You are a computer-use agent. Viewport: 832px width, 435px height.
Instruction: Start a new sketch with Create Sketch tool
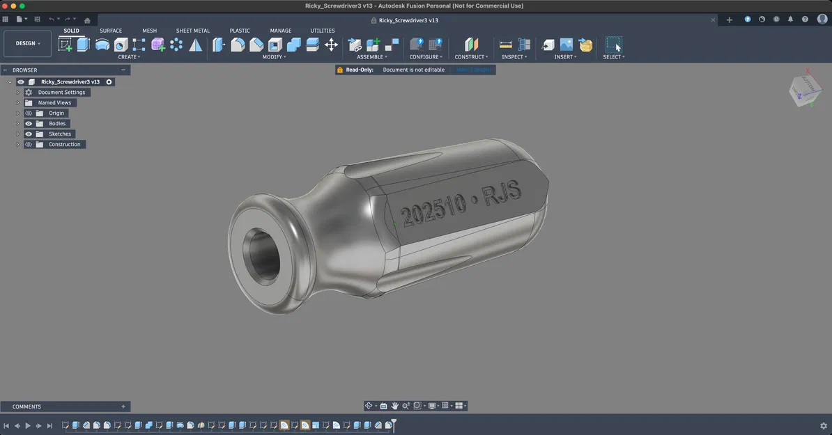65,45
